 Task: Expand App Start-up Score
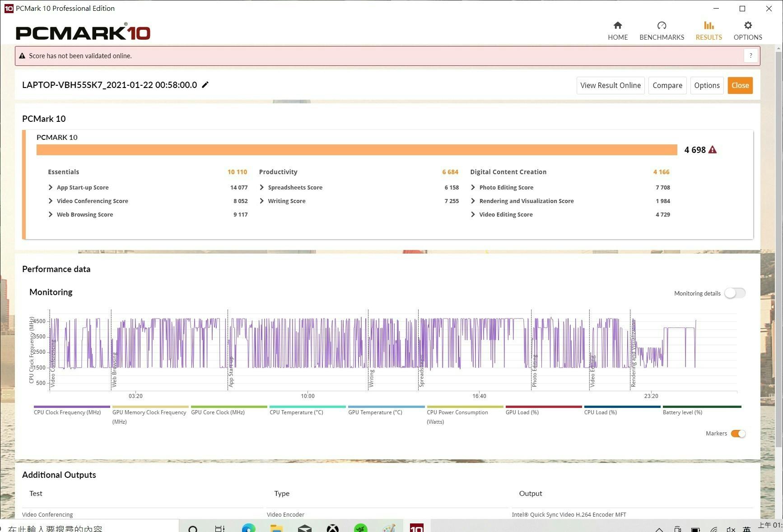(x=51, y=187)
